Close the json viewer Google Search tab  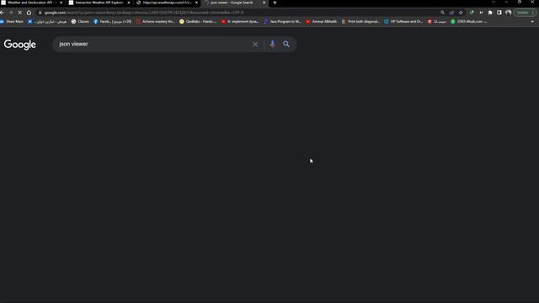click(264, 3)
